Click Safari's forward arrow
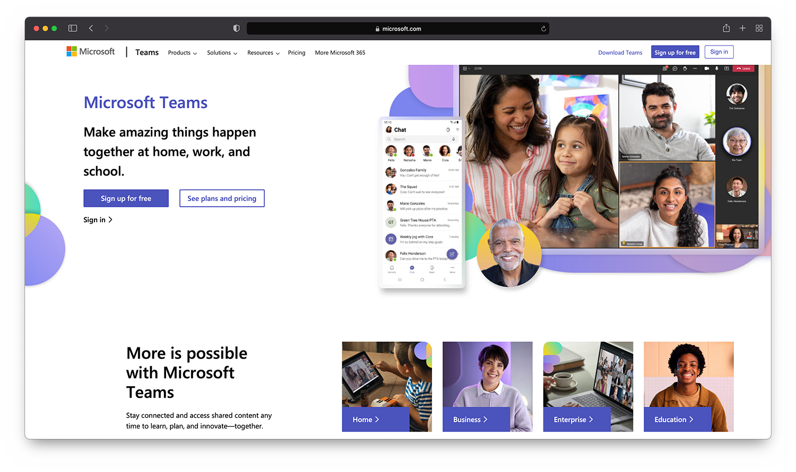796x472 pixels. [x=106, y=28]
